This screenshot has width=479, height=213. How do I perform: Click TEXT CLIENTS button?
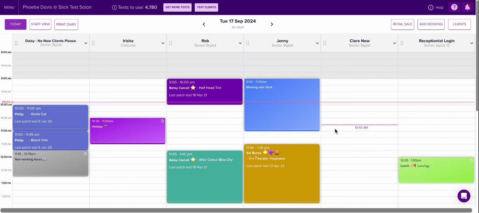pos(207,7)
